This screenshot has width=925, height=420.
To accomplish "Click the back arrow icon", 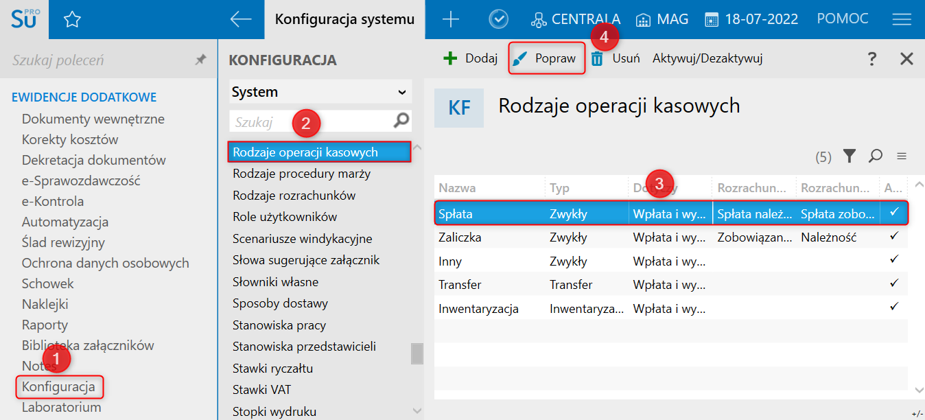I will point(241,20).
